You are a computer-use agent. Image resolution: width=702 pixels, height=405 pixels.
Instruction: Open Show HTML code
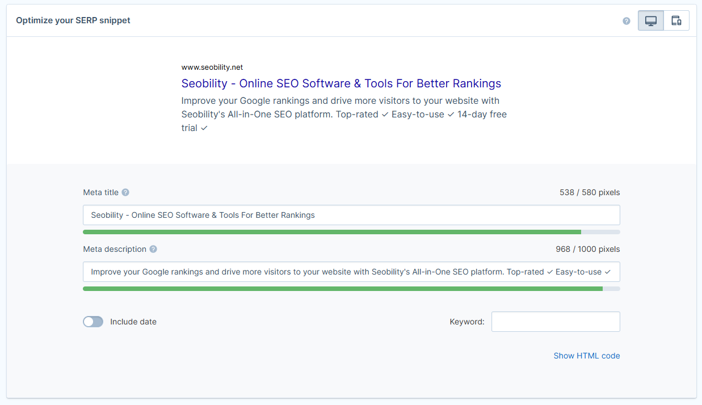tap(587, 356)
